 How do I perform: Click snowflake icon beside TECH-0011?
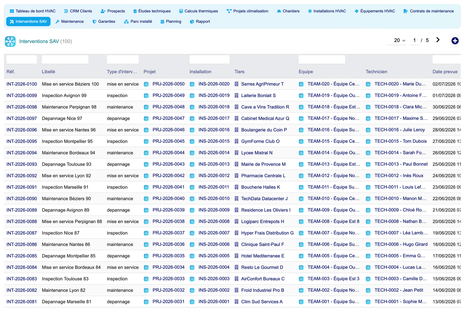pos(368,187)
